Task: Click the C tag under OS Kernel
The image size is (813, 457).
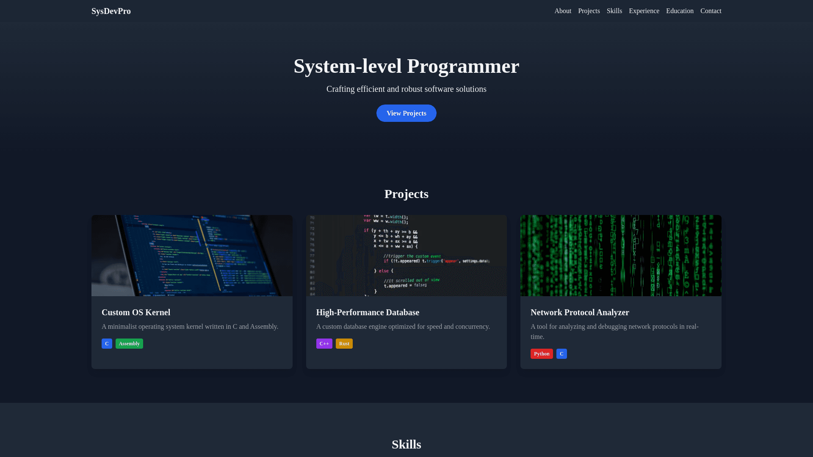Action: pyautogui.click(x=107, y=344)
